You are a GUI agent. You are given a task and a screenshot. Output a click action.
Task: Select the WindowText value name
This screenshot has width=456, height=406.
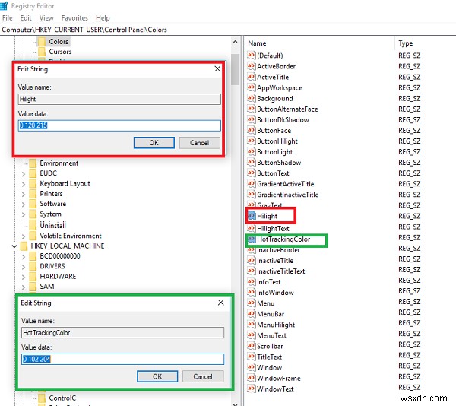pos(275,389)
